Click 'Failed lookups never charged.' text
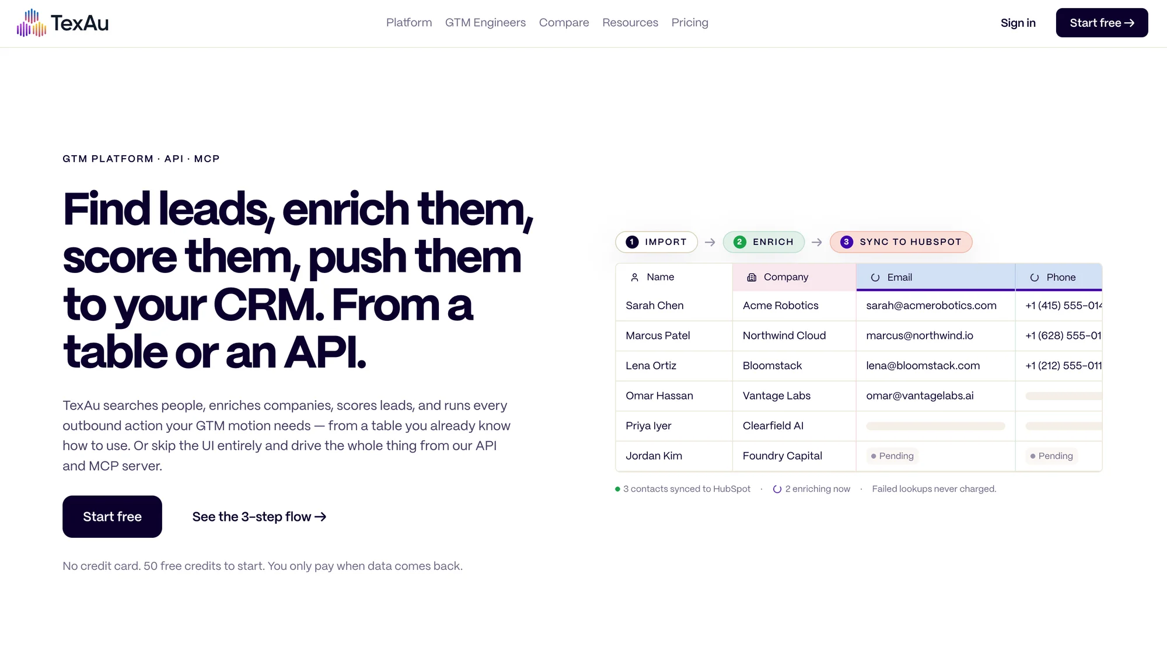Screen dimensions: 1167x658 coord(934,489)
